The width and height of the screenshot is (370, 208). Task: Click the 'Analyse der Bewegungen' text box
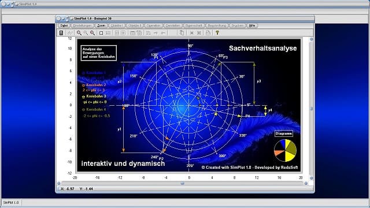click(x=99, y=53)
